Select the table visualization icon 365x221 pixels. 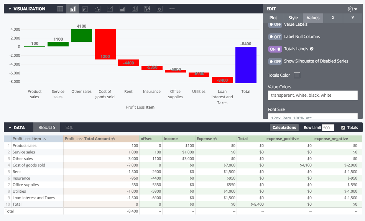coord(60,9)
